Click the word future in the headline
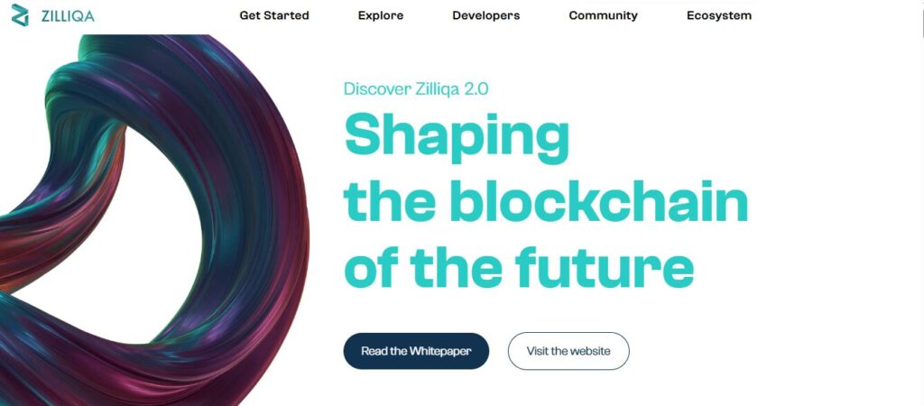The height and width of the screenshot is (406, 924). tap(605, 267)
